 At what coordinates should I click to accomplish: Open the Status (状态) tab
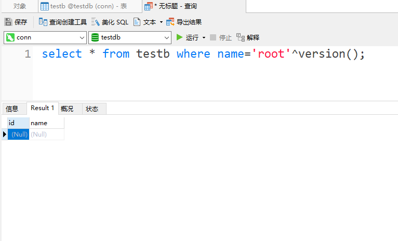point(92,109)
